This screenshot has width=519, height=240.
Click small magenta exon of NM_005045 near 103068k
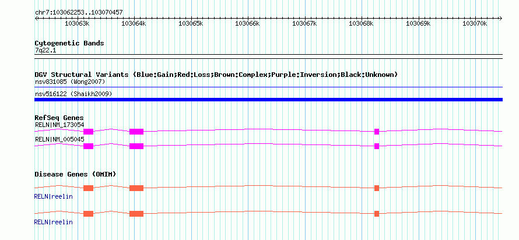tap(377, 146)
